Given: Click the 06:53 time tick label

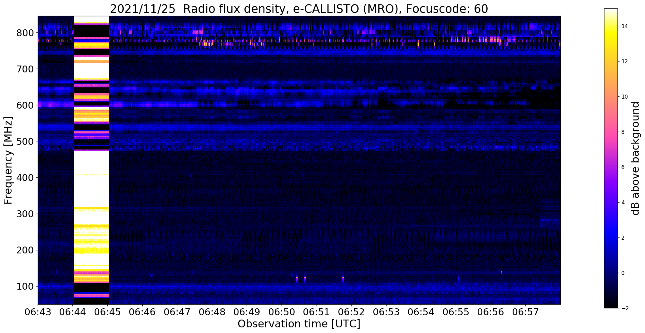Looking at the screenshot, I should (x=387, y=312).
